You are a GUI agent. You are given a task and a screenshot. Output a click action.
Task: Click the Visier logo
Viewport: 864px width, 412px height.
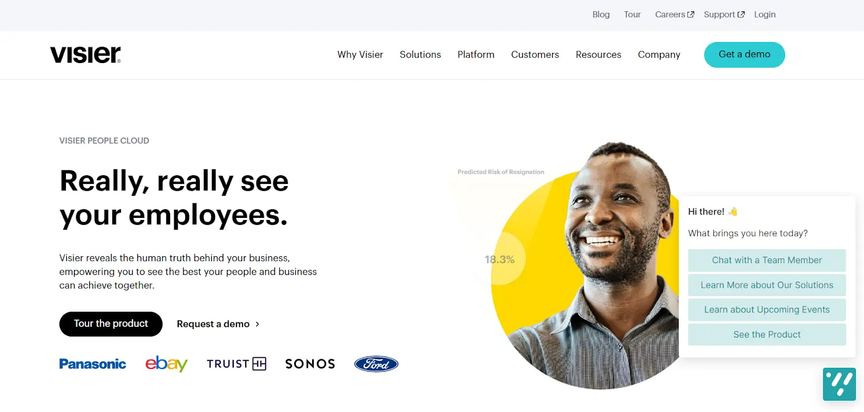click(x=85, y=54)
